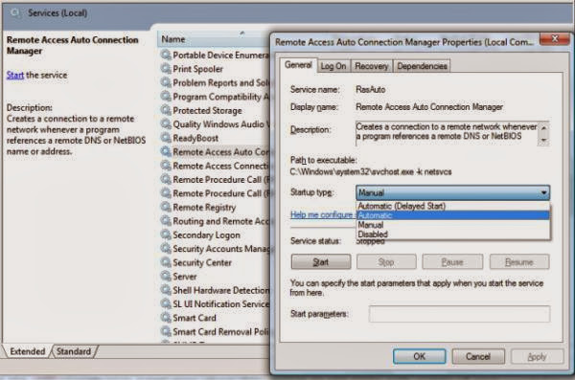Click the Print Spooler gear icon
Viewport: 575px width, 380px height.
pos(166,69)
